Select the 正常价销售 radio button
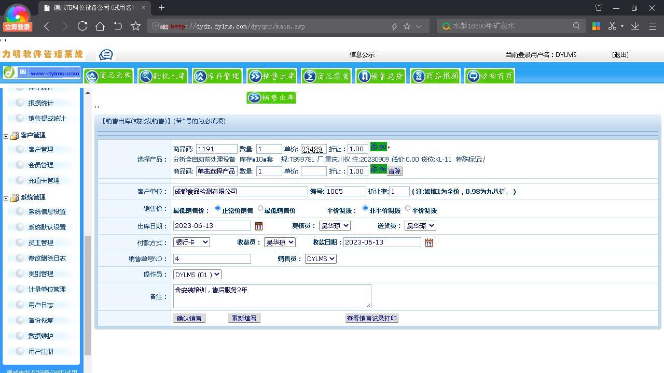 tap(217, 208)
